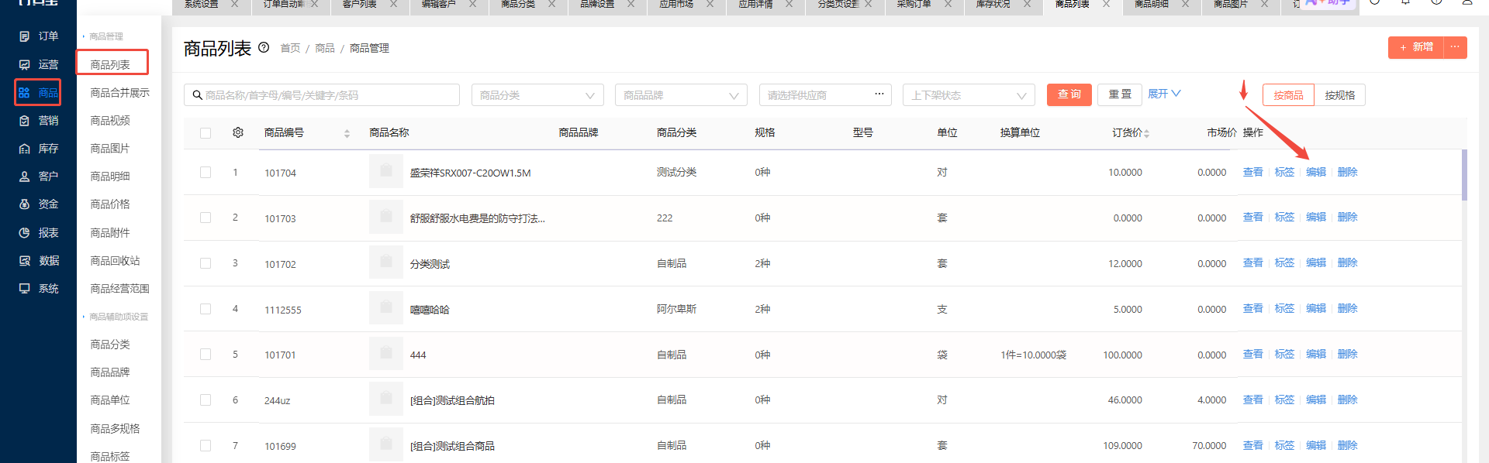The height and width of the screenshot is (463, 1489).
Task: Toggle the select-all checkbox in table header
Action: coord(206,133)
